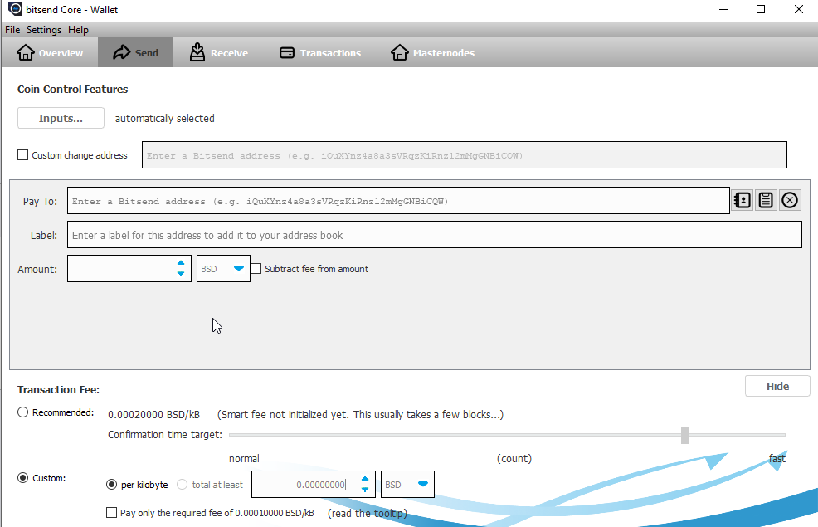Choose the total at least radio option
818x527 pixels.
[x=182, y=485]
